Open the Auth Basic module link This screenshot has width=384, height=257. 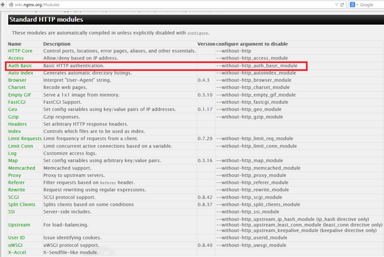tap(20, 66)
